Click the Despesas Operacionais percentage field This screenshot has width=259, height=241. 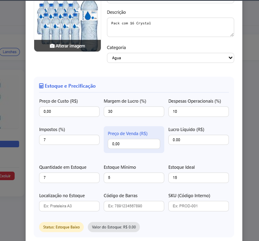[x=198, y=112]
